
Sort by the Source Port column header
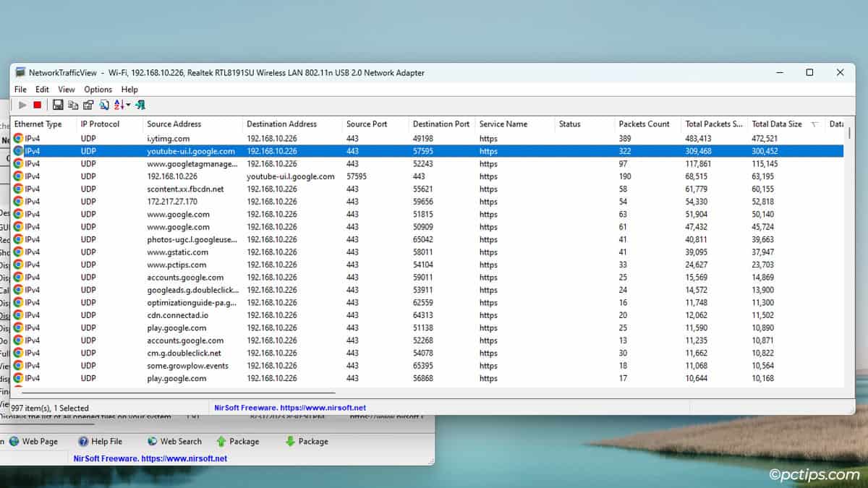tap(376, 124)
